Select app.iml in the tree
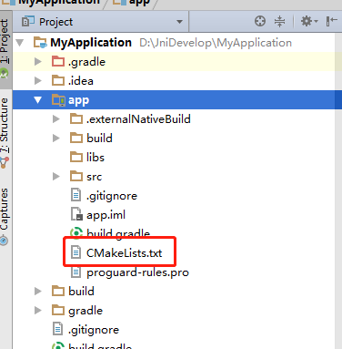The image size is (342, 349). click(x=106, y=215)
